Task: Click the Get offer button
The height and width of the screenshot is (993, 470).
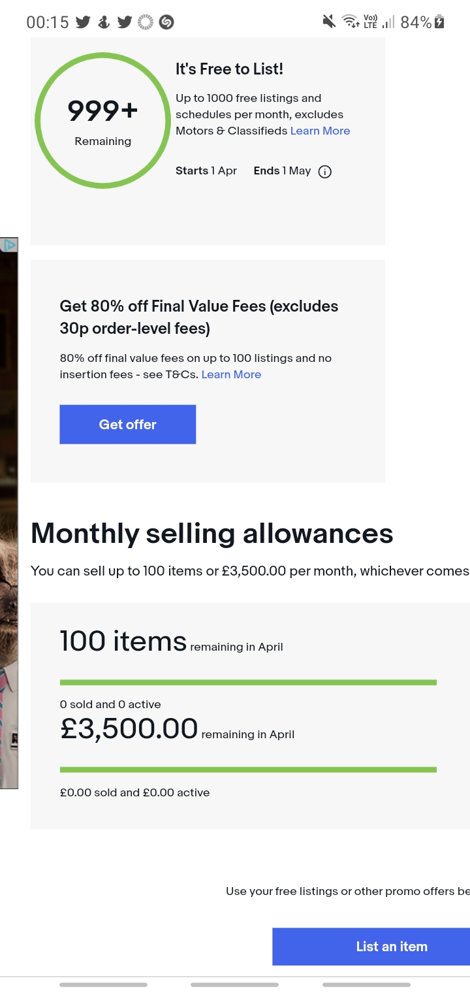Action: (x=127, y=425)
